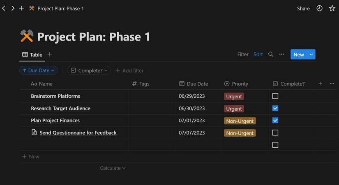
Task: Go forward with the right arrow
Action: pyautogui.click(x=13, y=8)
